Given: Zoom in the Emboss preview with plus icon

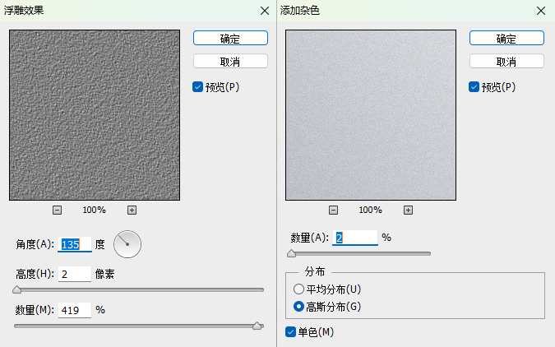Looking at the screenshot, I should point(132,211).
